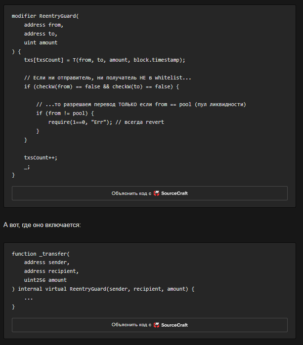Click SourceCraft logo icon under ReentryGuard modifier
The width and height of the screenshot is (303, 345).
(x=156, y=193)
